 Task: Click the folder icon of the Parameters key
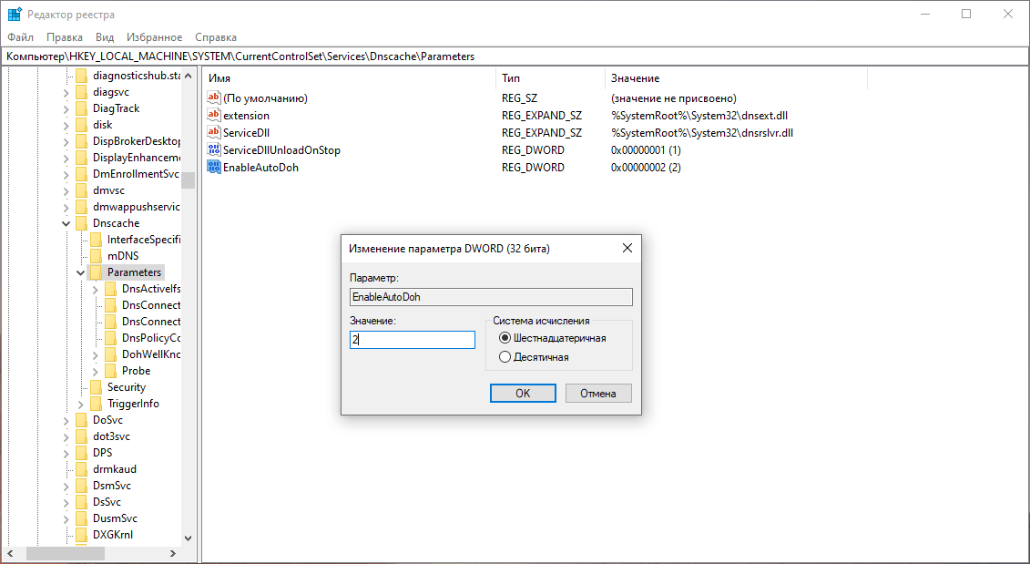(x=96, y=272)
